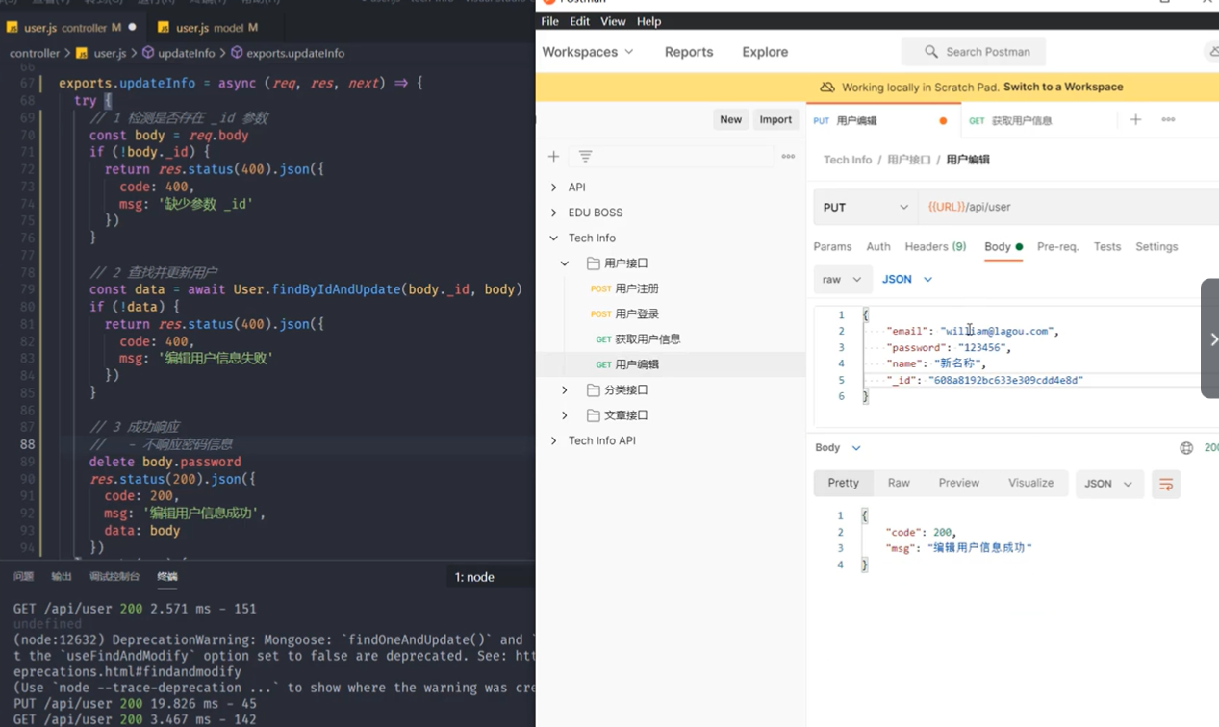Click the filter icon in collections sidebar

[x=585, y=156]
